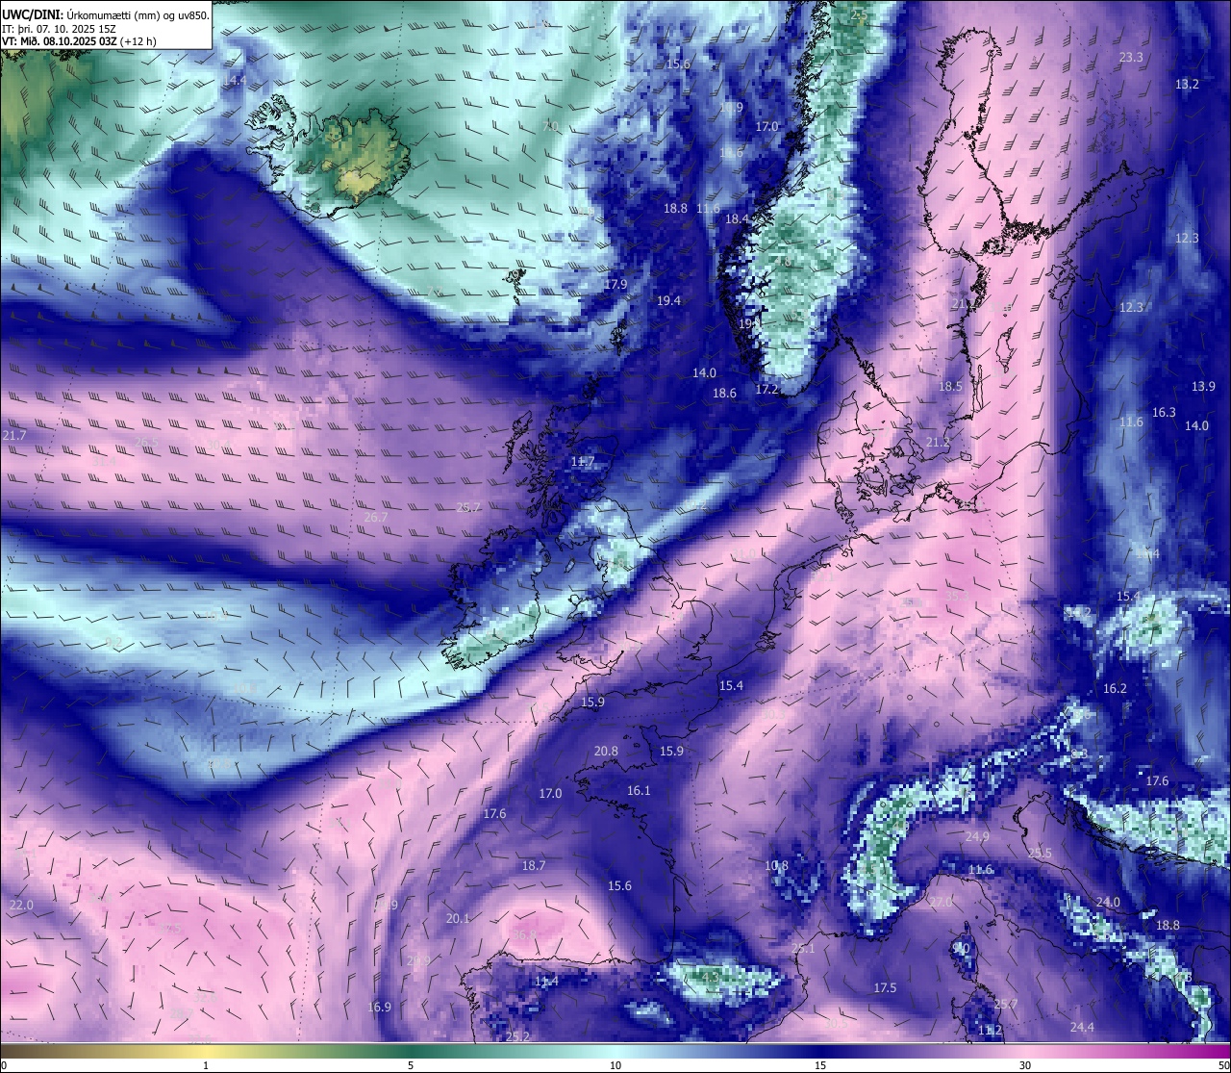Click the 13.2 value label
This screenshot has width=1231, height=1073.
pyautogui.click(x=1187, y=84)
